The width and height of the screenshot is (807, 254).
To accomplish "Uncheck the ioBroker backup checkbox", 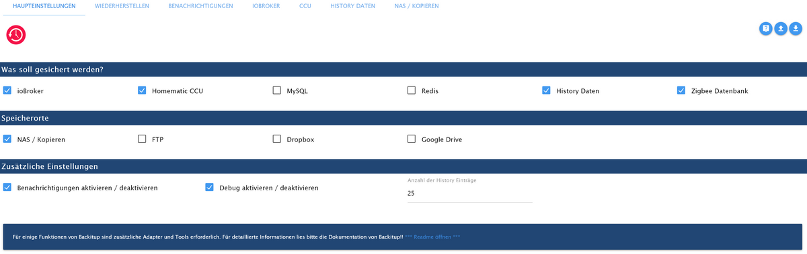I will pos(7,90).
